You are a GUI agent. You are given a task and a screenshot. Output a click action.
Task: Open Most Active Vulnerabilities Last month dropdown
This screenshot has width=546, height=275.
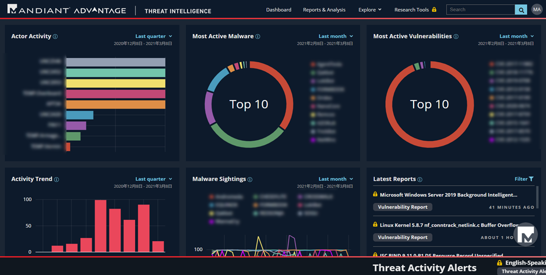point(517,36)
